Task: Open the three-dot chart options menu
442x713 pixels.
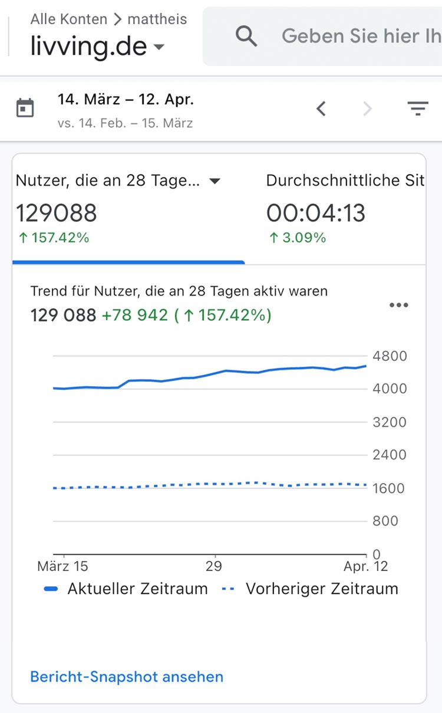Action: pos(399,305)
